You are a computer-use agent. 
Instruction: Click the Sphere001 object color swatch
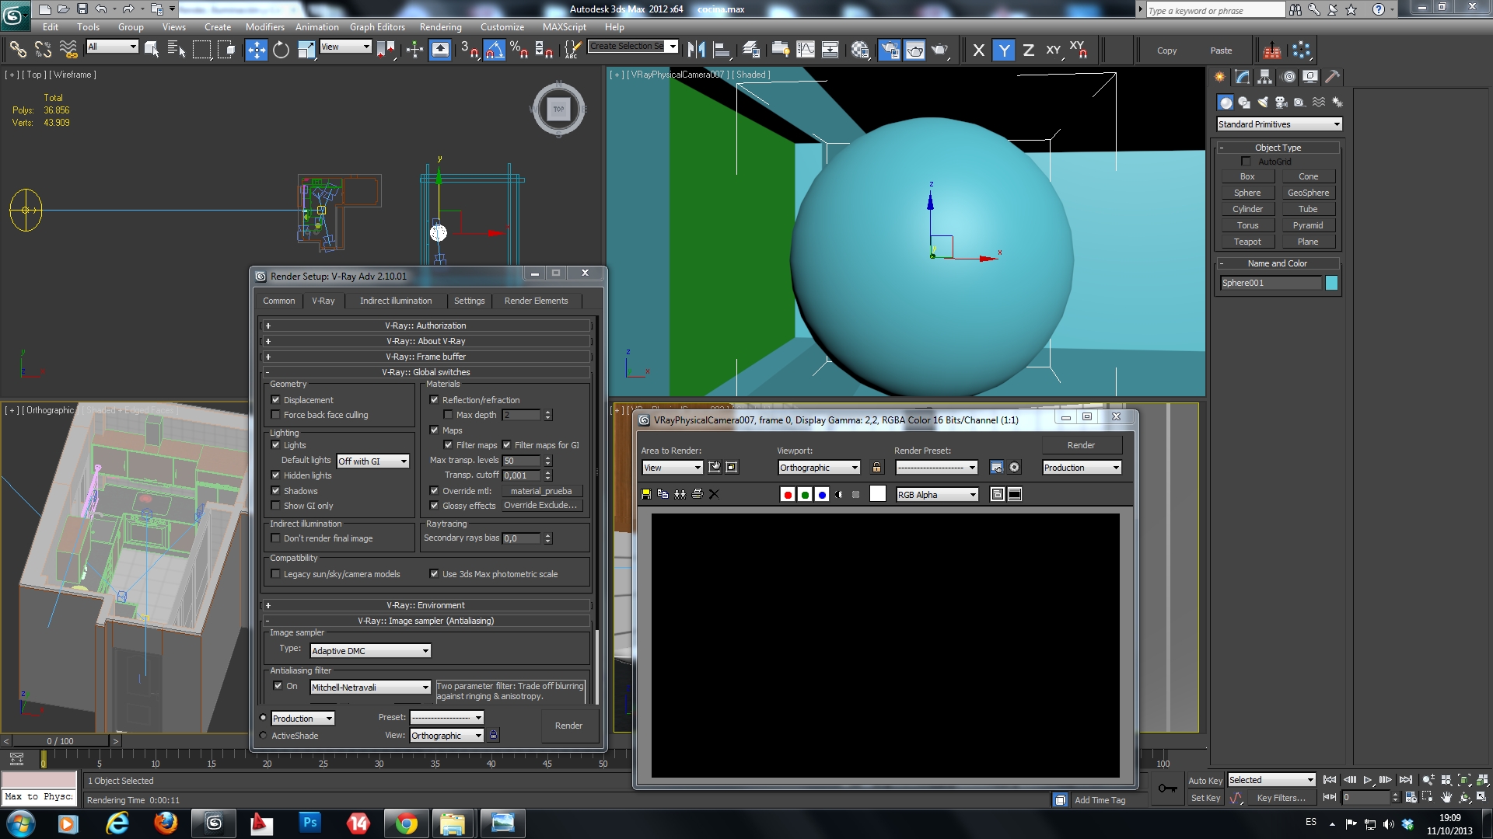[1331, 283]
